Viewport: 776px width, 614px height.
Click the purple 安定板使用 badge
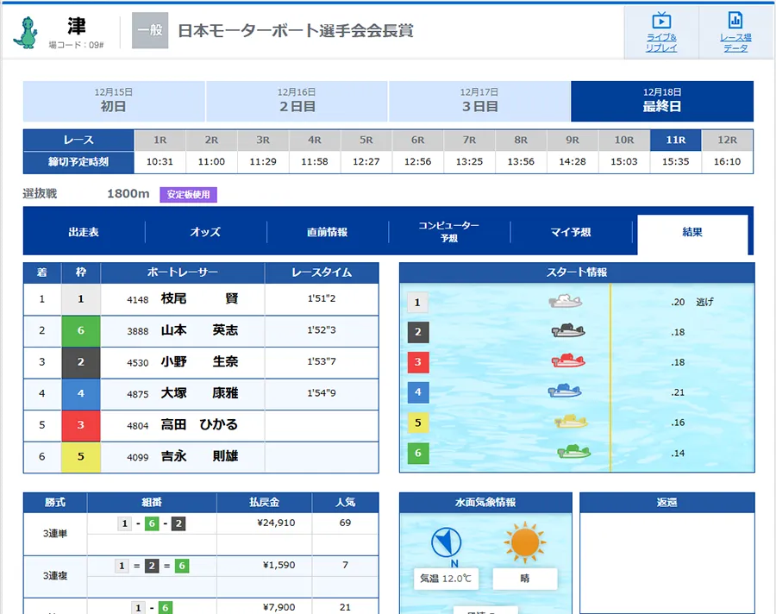188,195
